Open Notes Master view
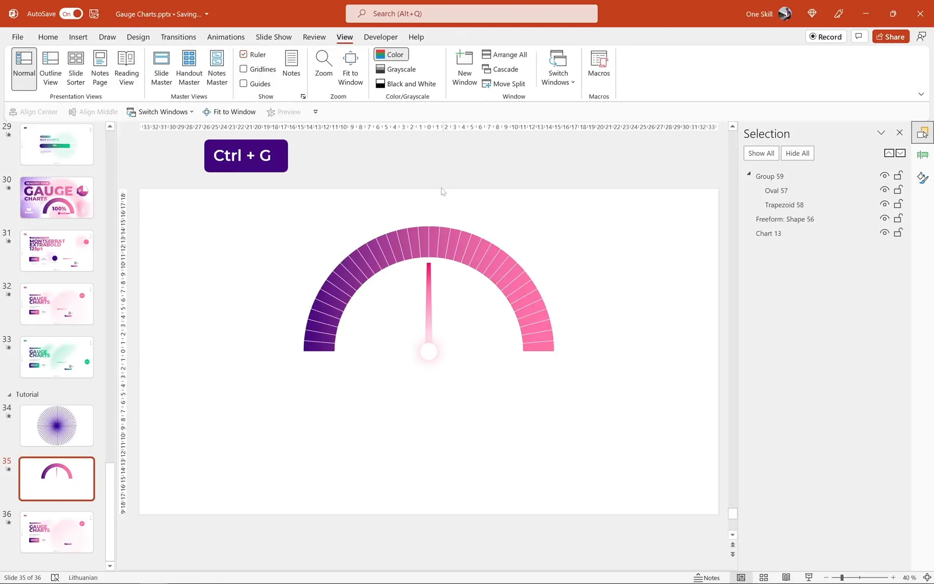The height and width of the screenshot is (584, 934). coord(217,67)
